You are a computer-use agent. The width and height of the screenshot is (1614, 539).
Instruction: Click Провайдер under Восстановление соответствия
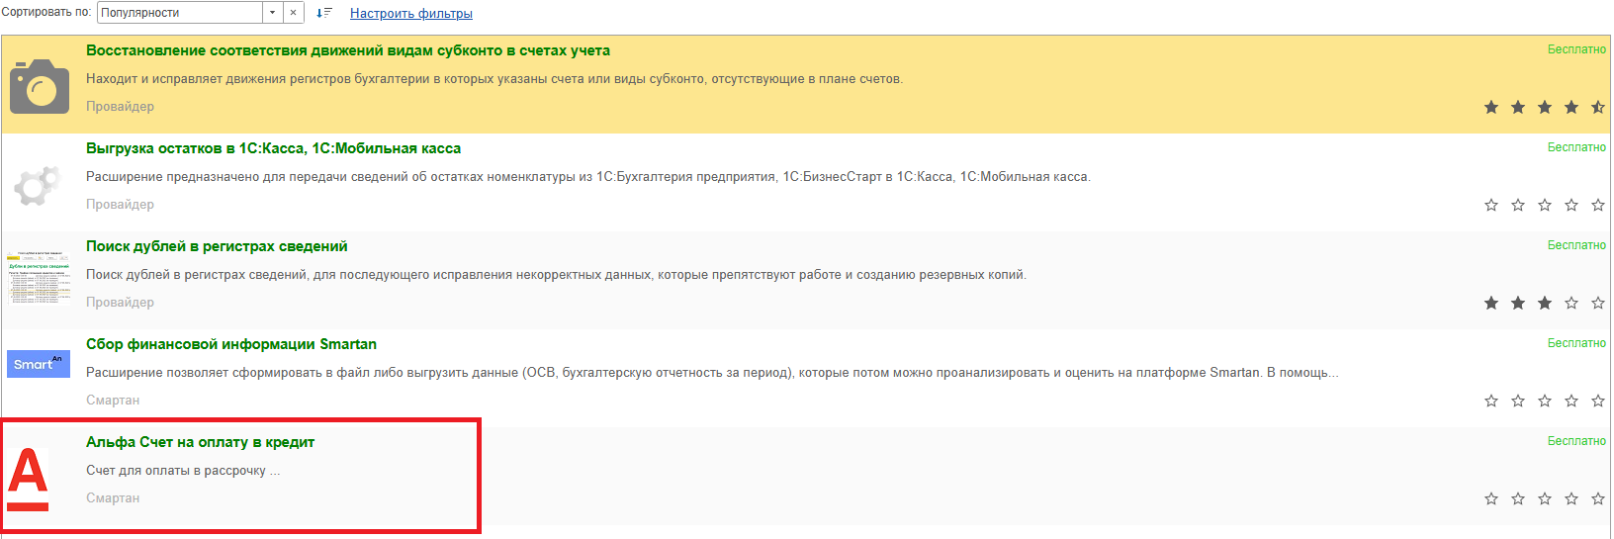[x=120, y=107]
